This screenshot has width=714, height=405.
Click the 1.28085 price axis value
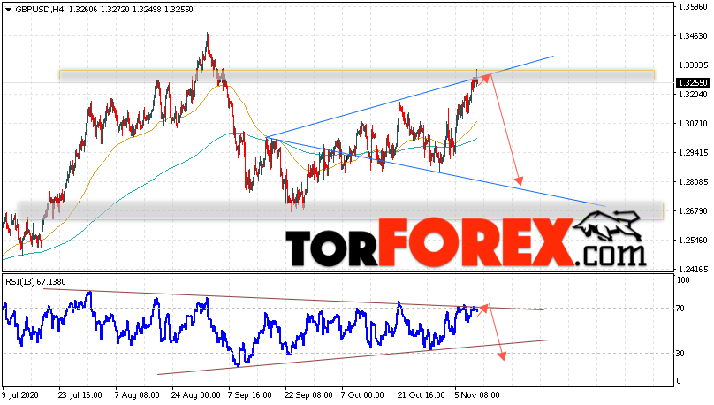693,182
